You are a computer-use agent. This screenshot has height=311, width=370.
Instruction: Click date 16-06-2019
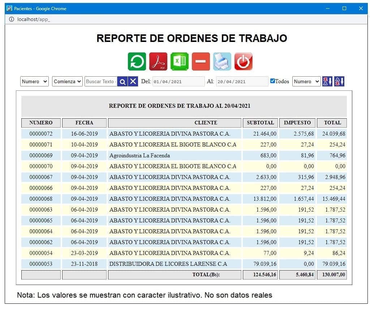[84, 134]
